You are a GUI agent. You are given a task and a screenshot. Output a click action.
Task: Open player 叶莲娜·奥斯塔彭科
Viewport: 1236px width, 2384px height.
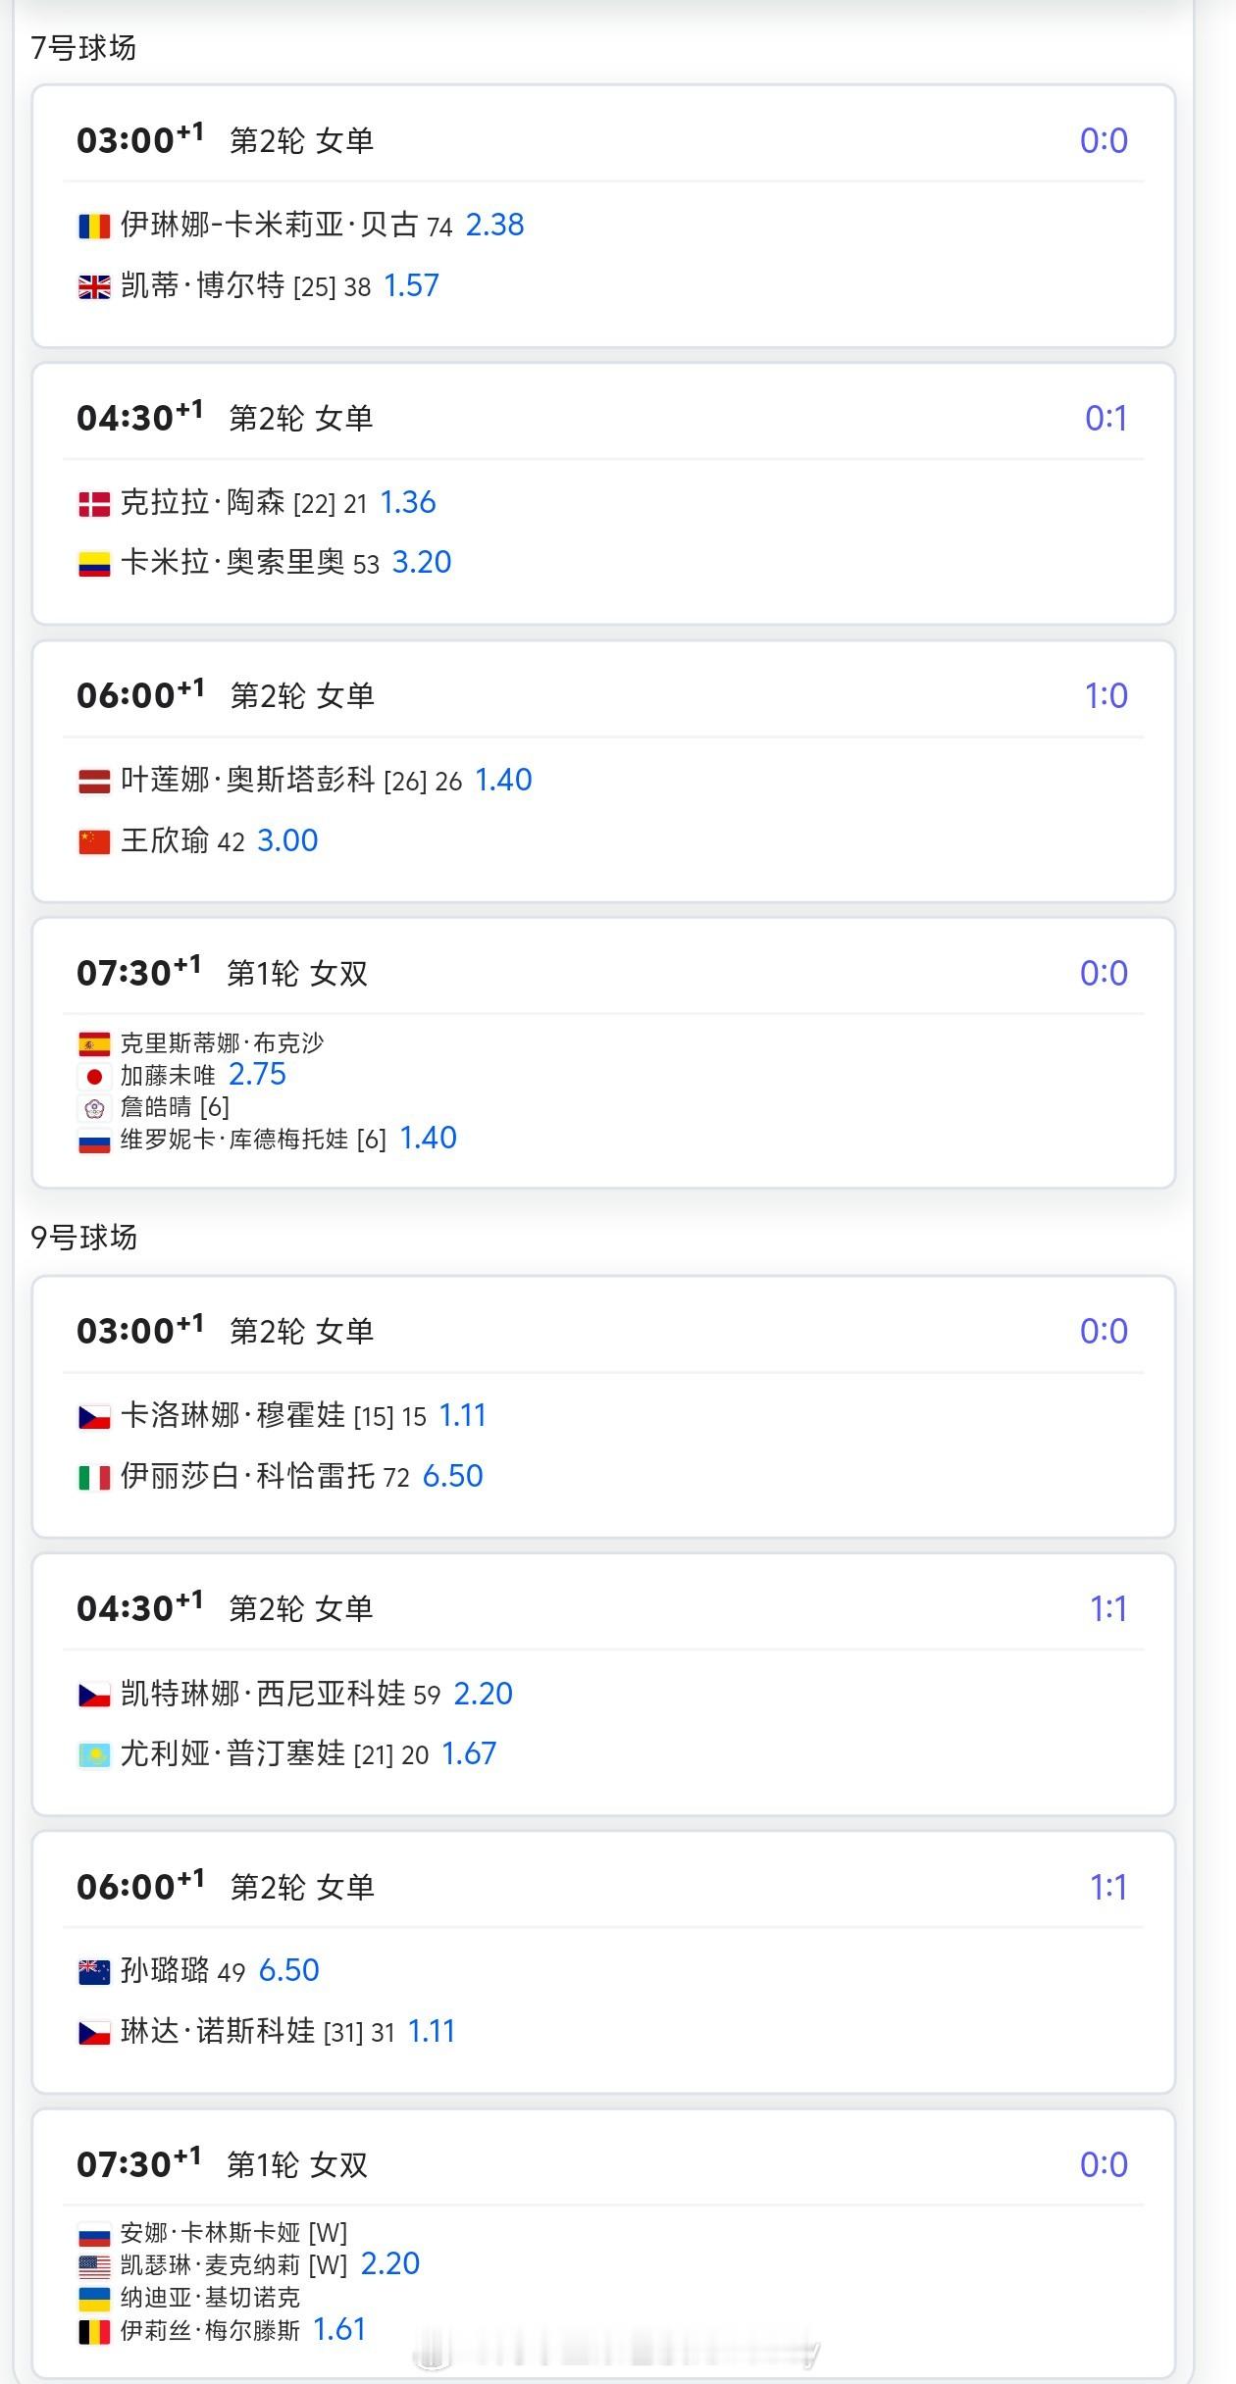[x=247, y=780]
